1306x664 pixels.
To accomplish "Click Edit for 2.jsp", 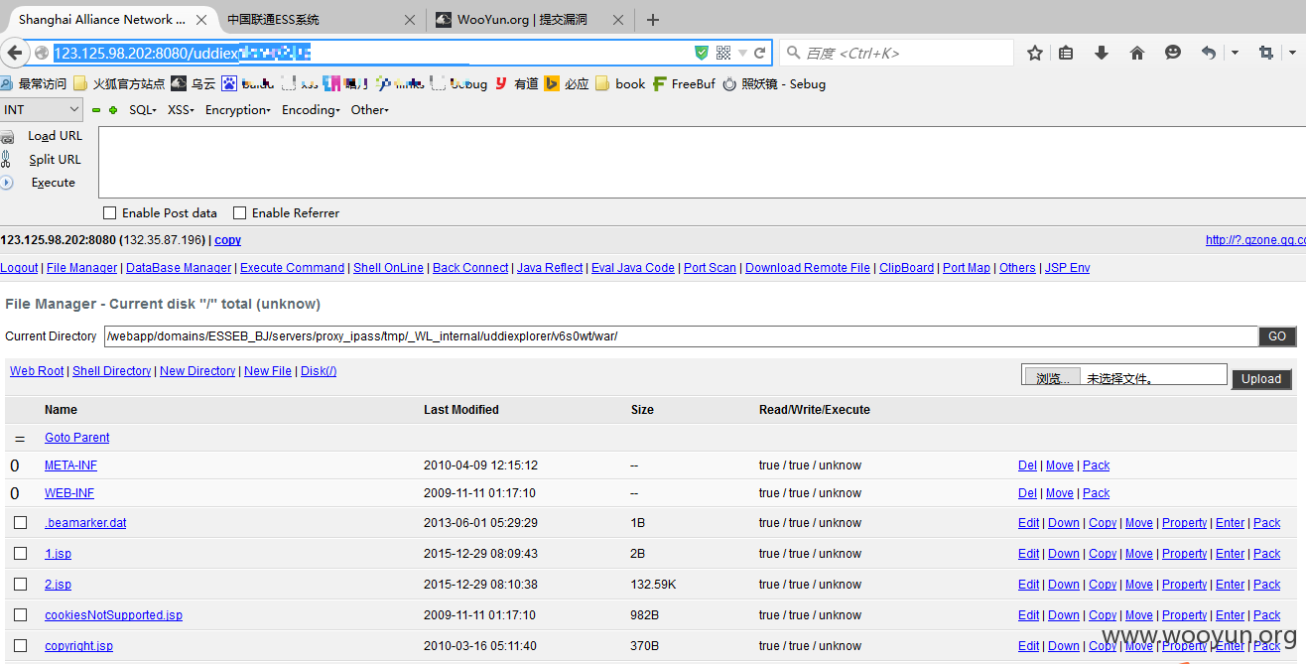I will point(1028,585).
